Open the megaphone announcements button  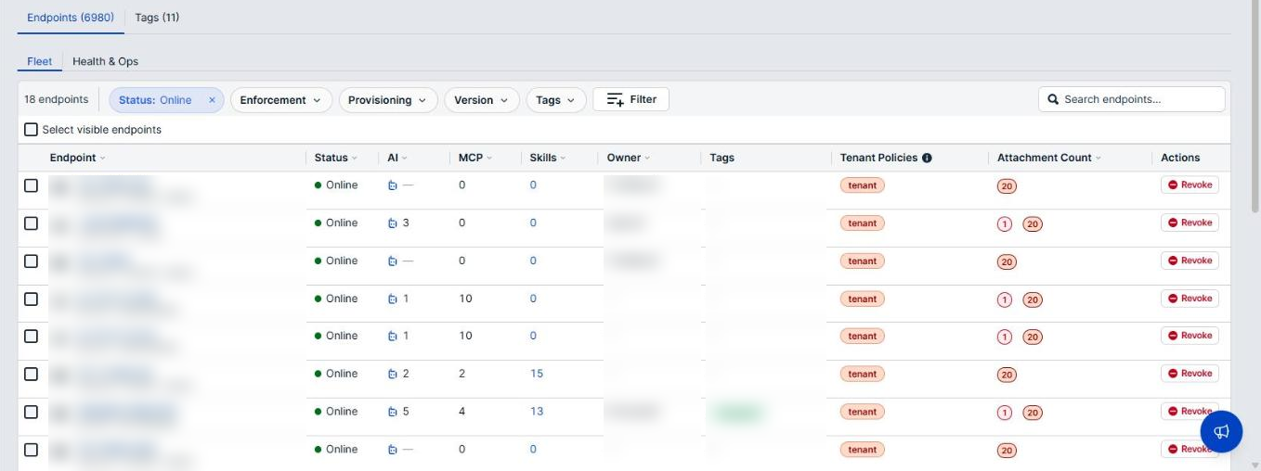pyautogui.click(x=1221, y=432)
